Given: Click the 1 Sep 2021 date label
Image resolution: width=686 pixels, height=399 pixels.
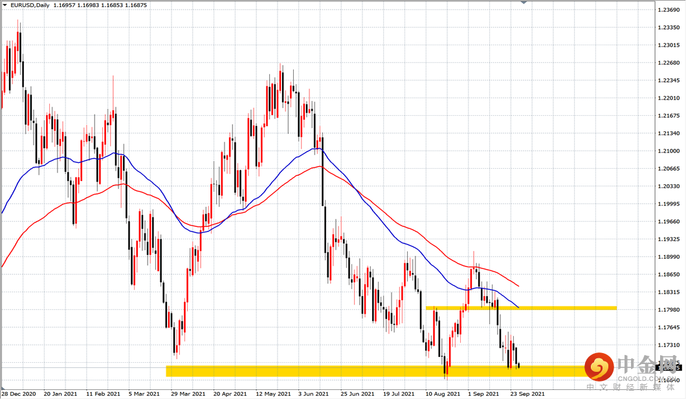Looking at the screenshot, I should click(x=483, y=394).
